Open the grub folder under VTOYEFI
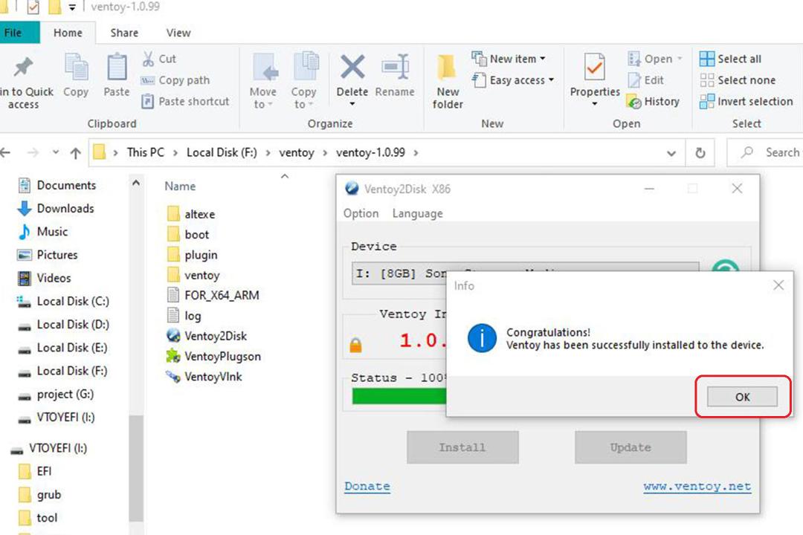This screenshot has height=535, width=803. (x=40, y=495)
